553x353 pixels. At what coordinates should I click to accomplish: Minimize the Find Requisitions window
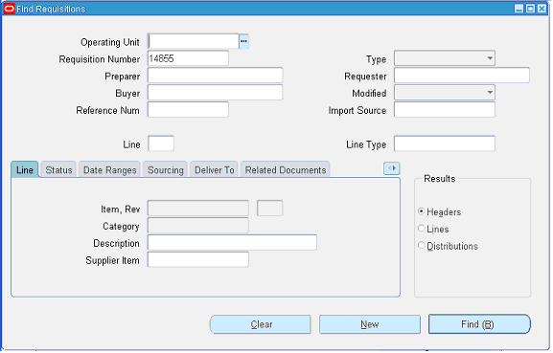518,9
